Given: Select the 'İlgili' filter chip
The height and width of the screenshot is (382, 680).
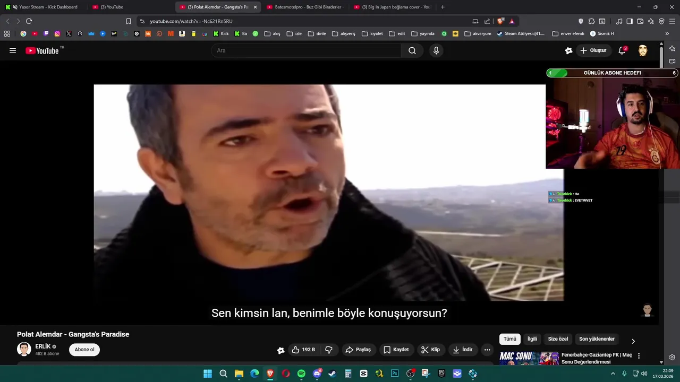Looking at the screenshot, I should (x=532, y=339).
